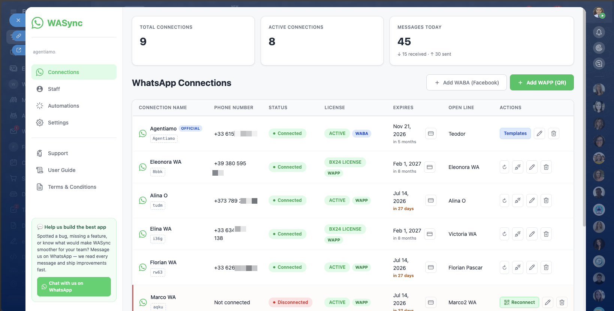Click Chat with us on WhatsApp
The width and height of the screenshot is (614, 311).
click(74, 287)
